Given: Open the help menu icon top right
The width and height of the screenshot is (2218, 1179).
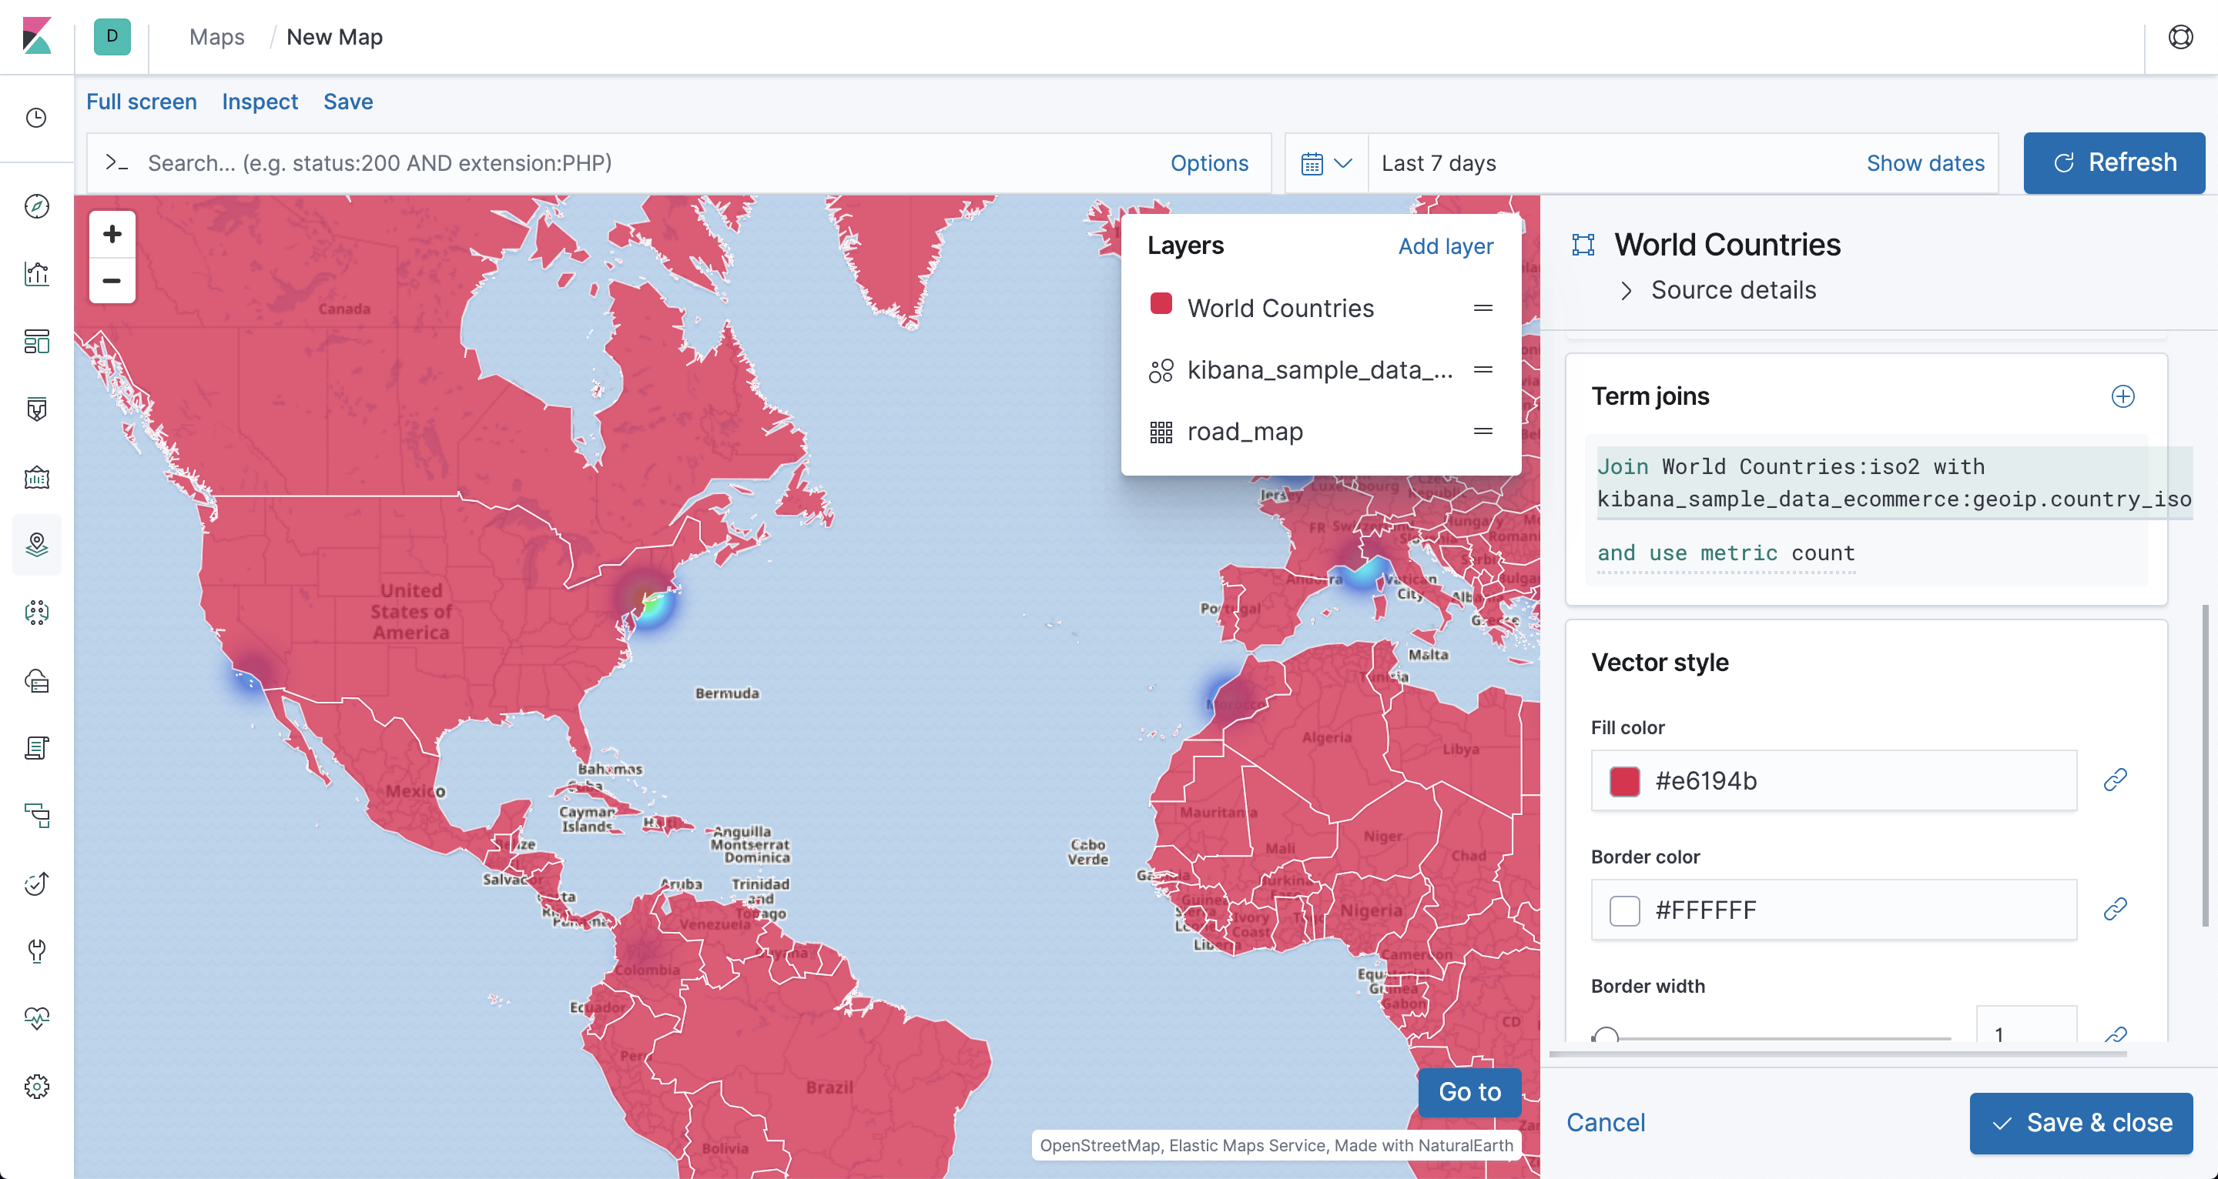Looking at the screenshot, I should 2180,37.
